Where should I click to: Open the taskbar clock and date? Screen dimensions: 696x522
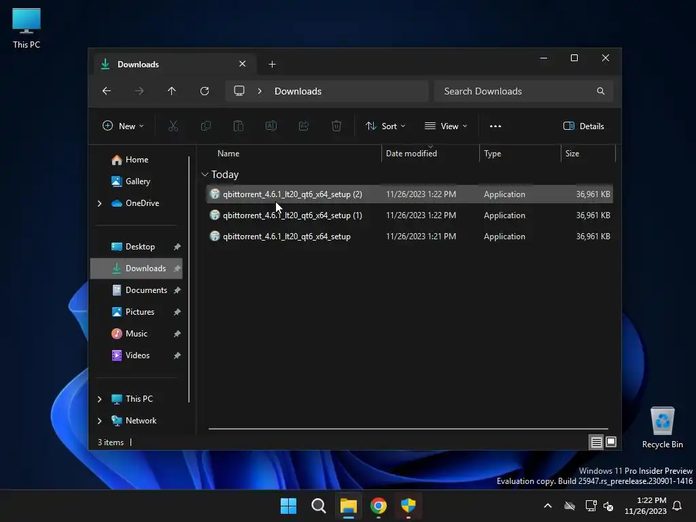pos(646,506)
